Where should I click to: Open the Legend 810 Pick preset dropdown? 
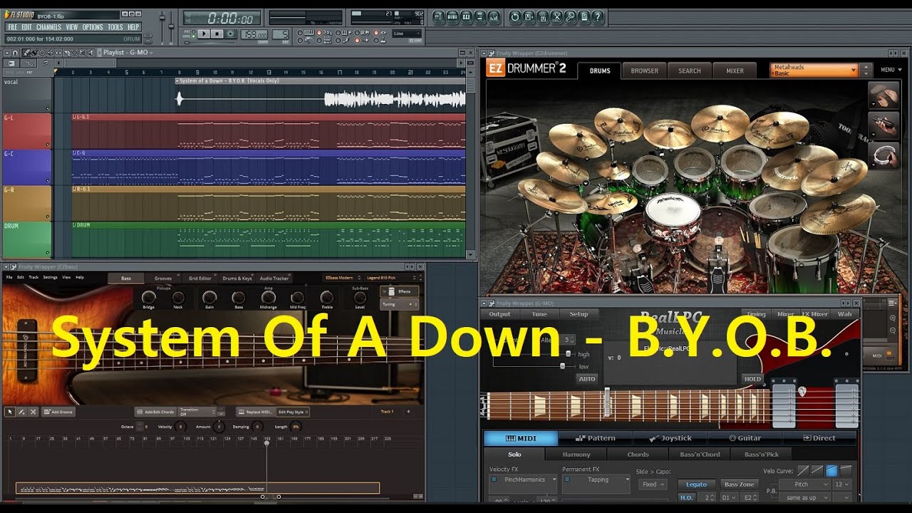tap(392, 277)
